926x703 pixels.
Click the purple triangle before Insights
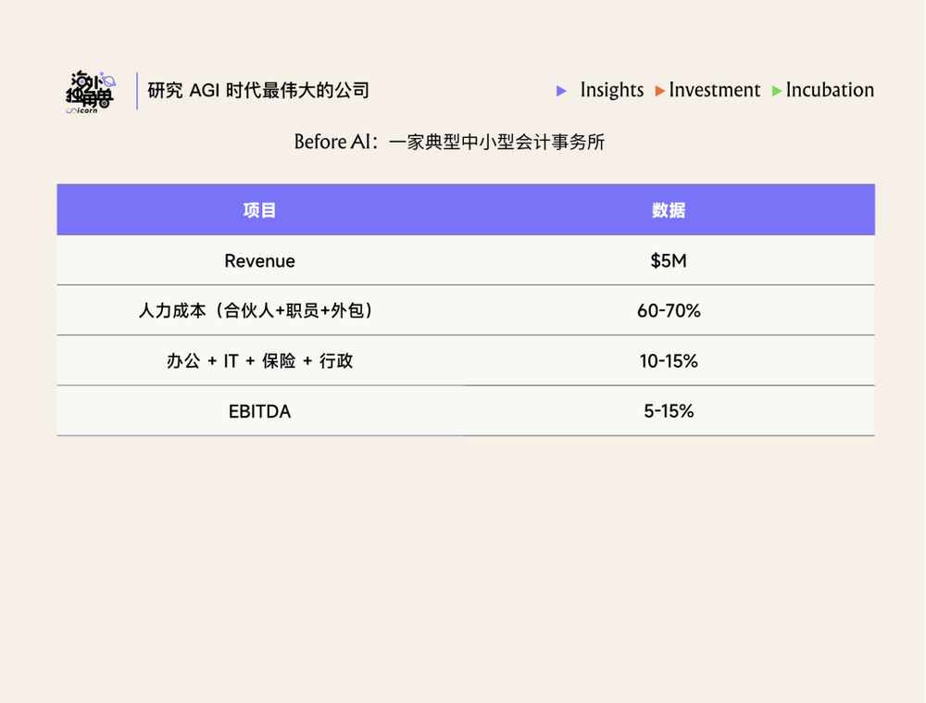[x=561, y=91]
